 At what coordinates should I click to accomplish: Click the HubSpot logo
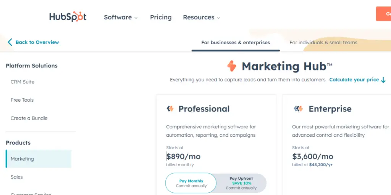pos(68,17)
